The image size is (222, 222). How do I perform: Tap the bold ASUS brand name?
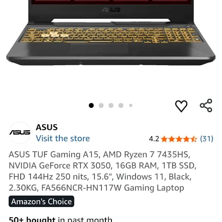point(47,127)
